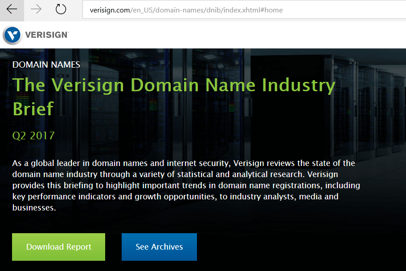Open the archives with See Archives
This screenshot has width=406, height=271.
[159, 247]
